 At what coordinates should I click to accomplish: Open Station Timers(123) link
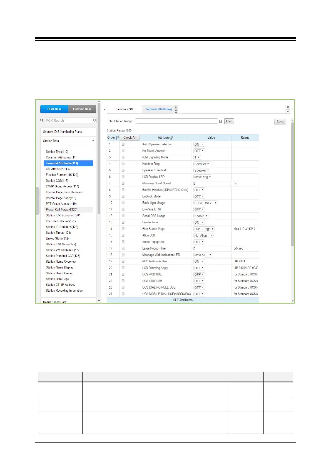(x=58, y=233)
